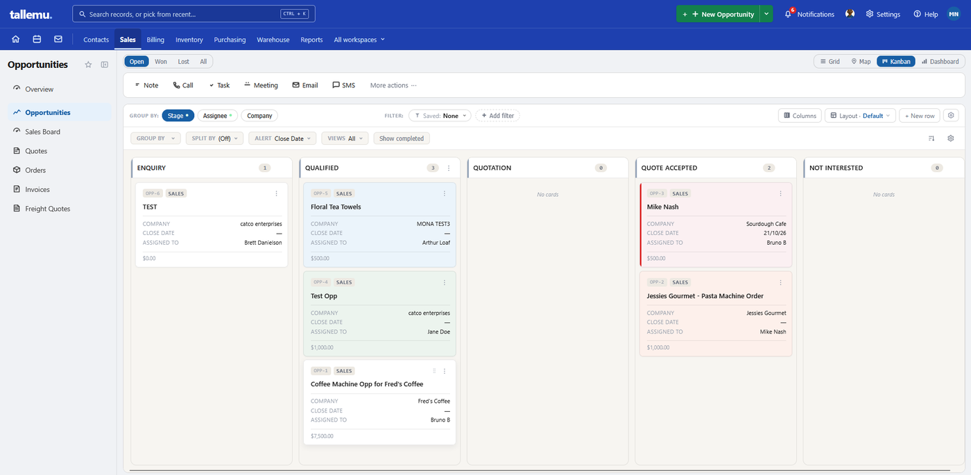
Task: Open Reports tab
Action: click(311, 40)
